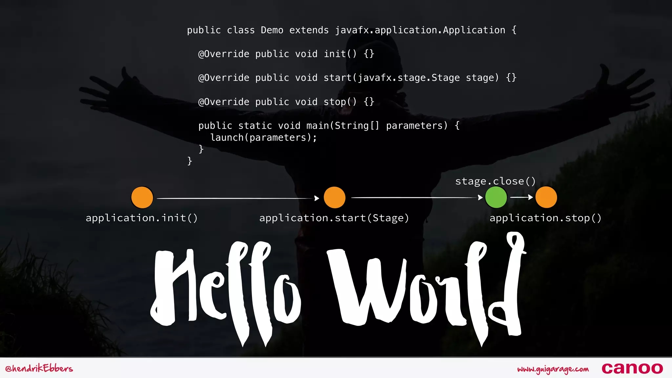672x378 pixels.
Task: Click the 'public class Demo extends' code line
Action: tap(352, 30)
